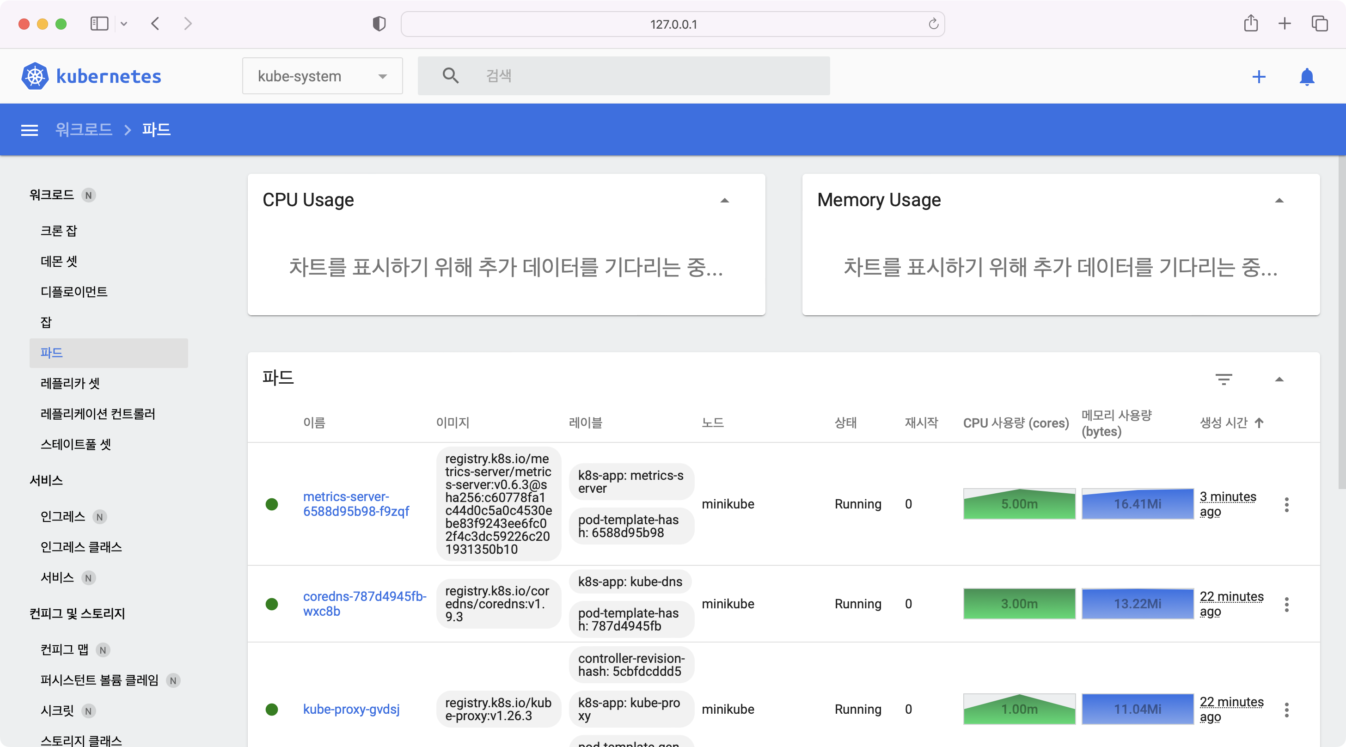Screen dimensions: 1346x747
Task: Open the notifications bell
Action: click(1307, 77)
